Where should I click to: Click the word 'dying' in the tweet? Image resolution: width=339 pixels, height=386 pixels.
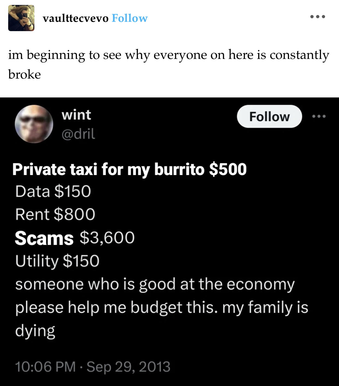[x=35, y=331]
